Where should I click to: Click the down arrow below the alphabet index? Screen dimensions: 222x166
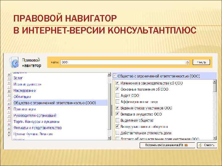[9, 136]
